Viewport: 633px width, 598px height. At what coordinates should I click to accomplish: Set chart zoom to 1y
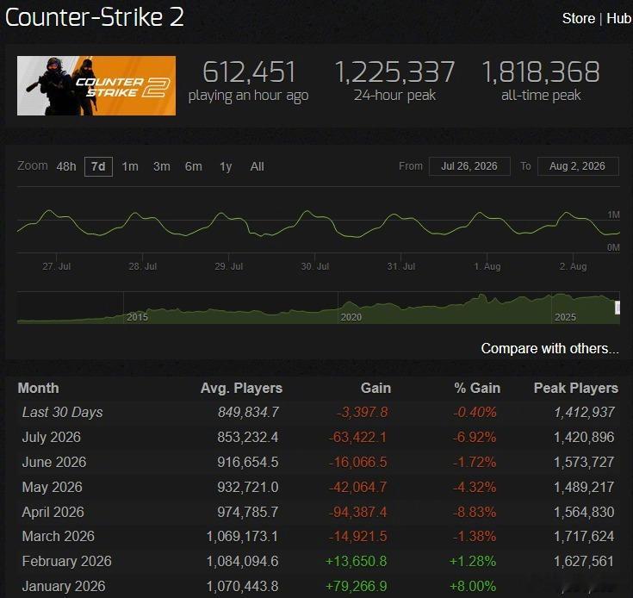tap(226, 166)
